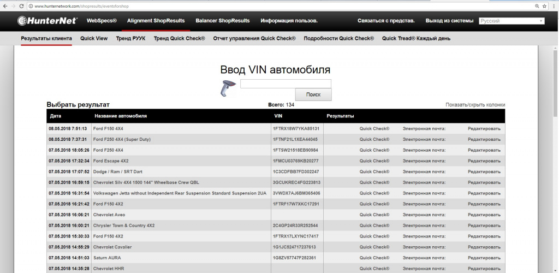Select VIN 2C4GP24R33R252544

pyautogui.click(x=295, y=225)
